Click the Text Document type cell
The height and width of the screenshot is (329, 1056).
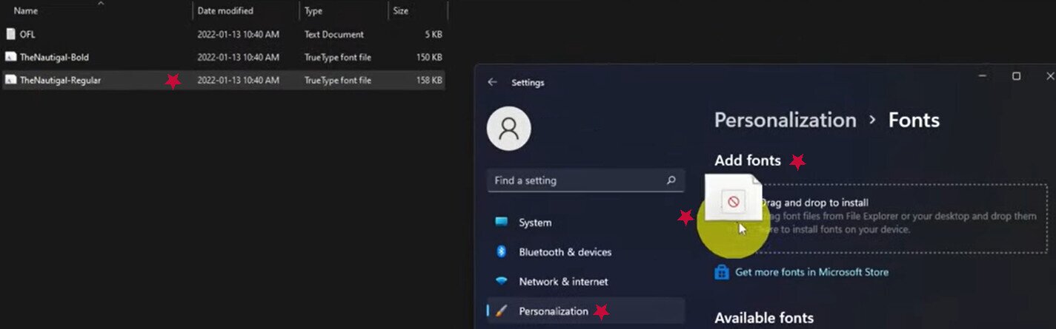point(333,34)
